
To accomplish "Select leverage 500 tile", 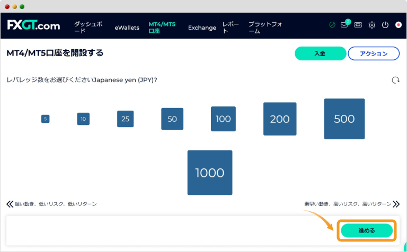I will (344, 119).
